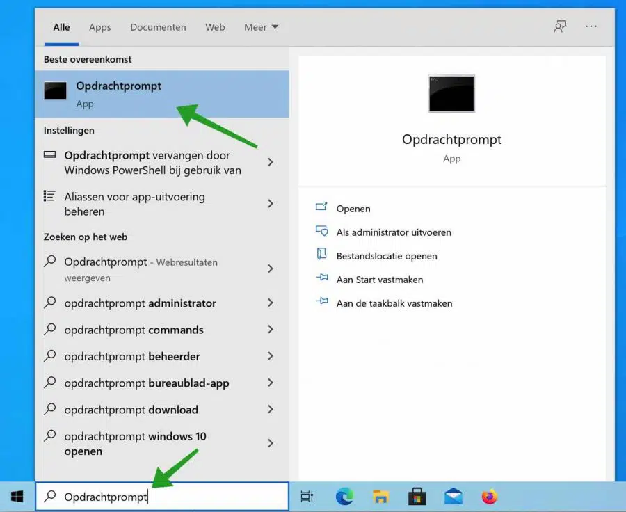Expand arrow for opdrachtprompt bureaublad-app

[271, 383]
